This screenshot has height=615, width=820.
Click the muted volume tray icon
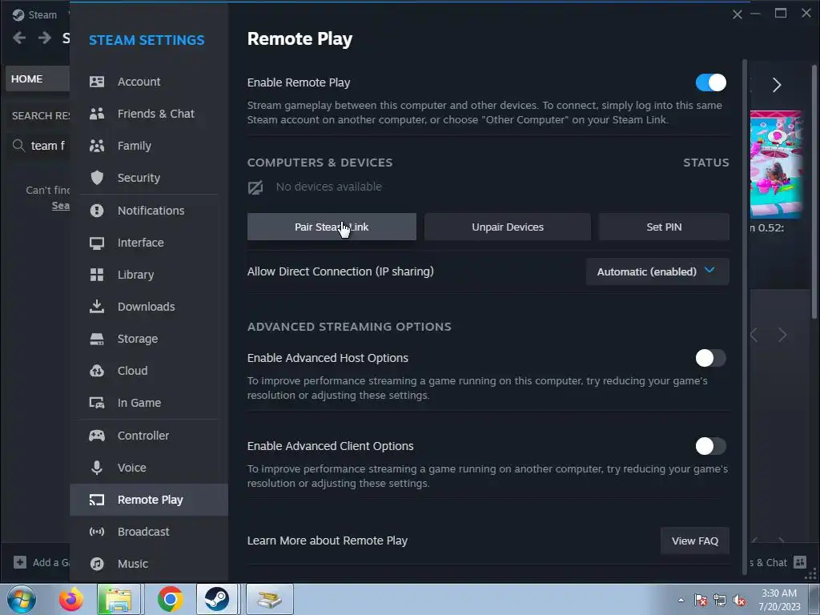coord(739,601)
